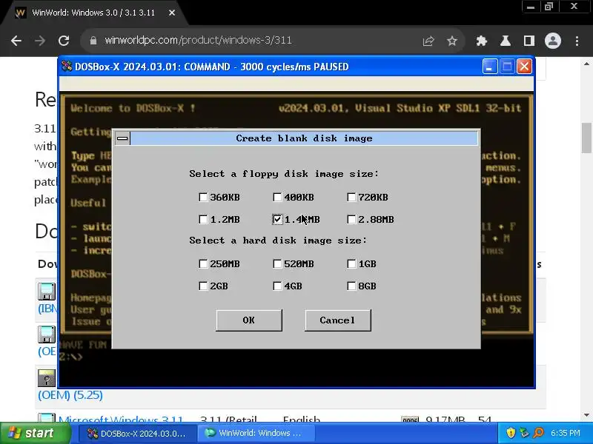Viewport: 593px width, 444px height.
Task: Open the dialog's system menu box
Action: 122,138
